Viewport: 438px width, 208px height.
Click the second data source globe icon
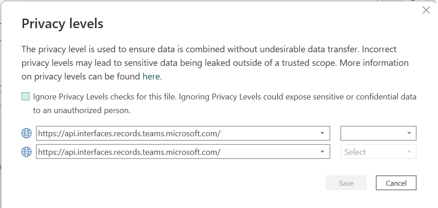(x=27, y=152)
